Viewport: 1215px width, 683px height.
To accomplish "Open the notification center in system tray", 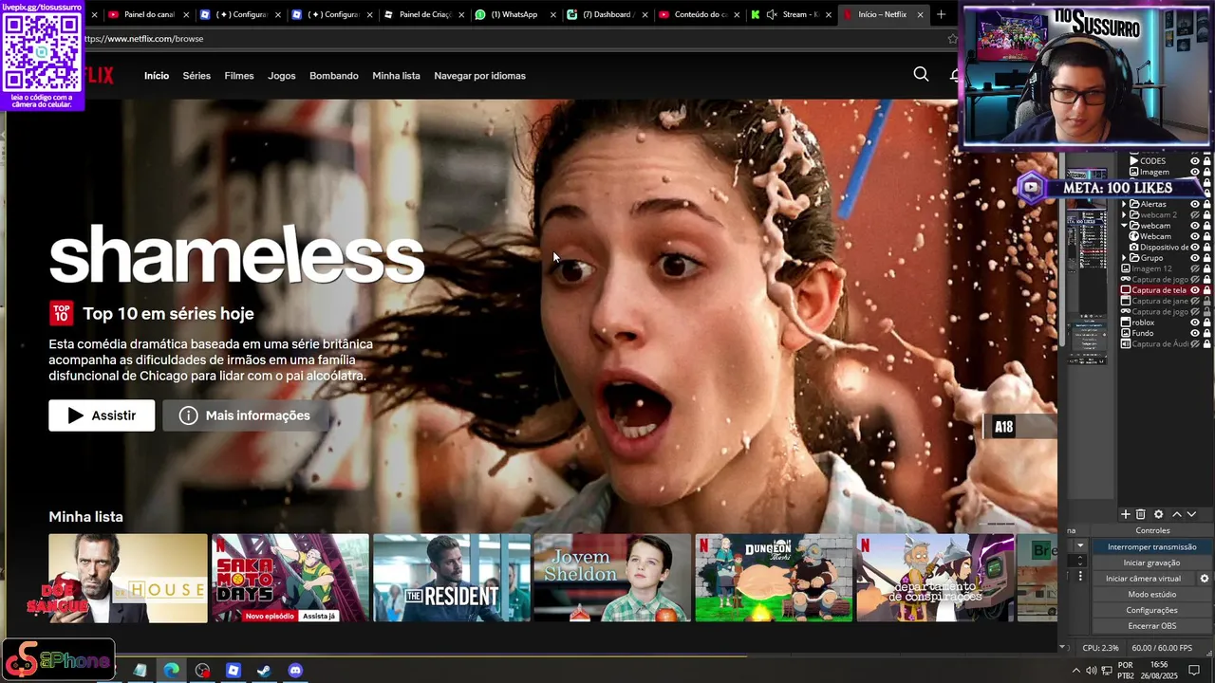I will 1194,671.
